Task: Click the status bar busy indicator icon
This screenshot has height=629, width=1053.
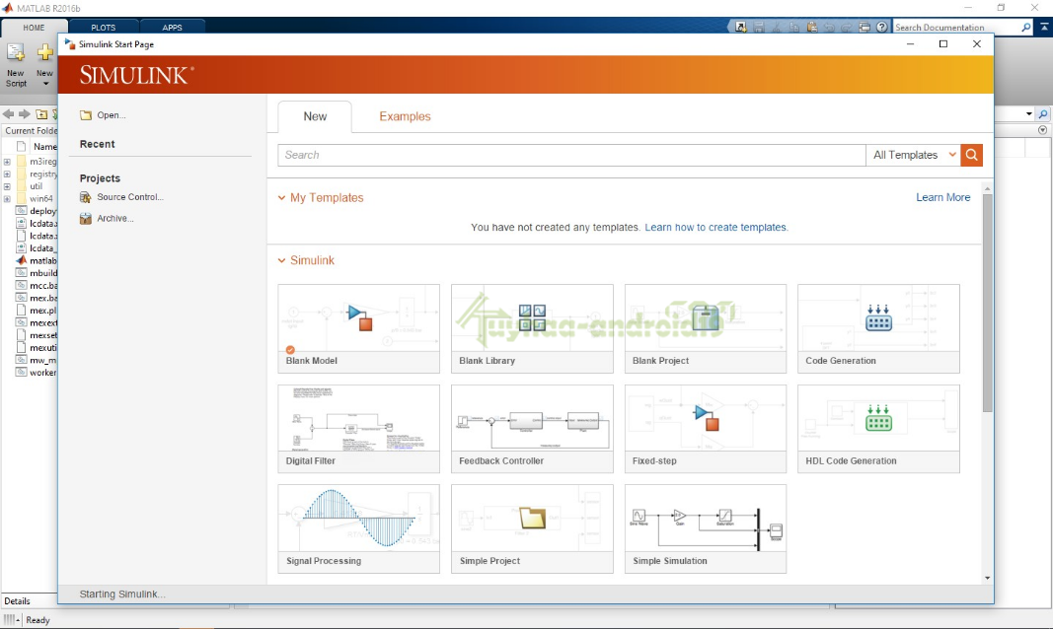Action: (12, 620)
